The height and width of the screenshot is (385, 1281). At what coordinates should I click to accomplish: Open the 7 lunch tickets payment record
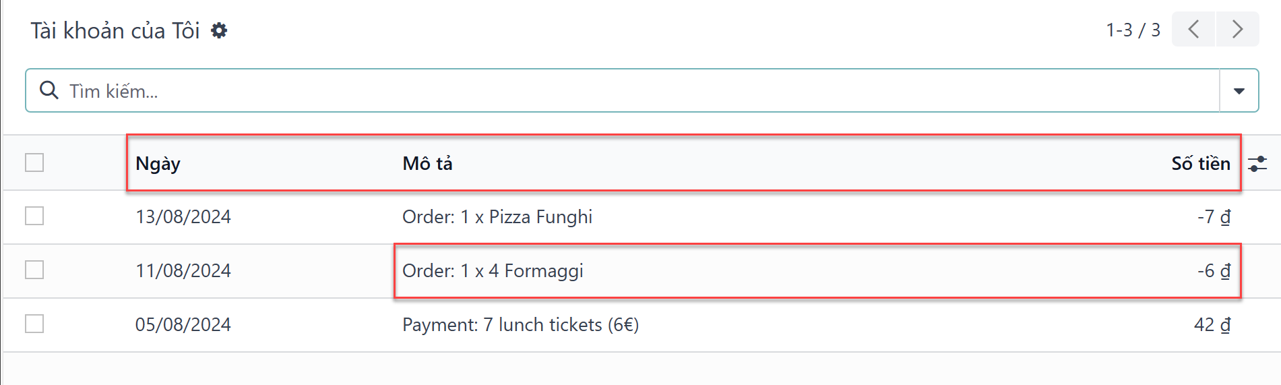click(x=520, y=324)
